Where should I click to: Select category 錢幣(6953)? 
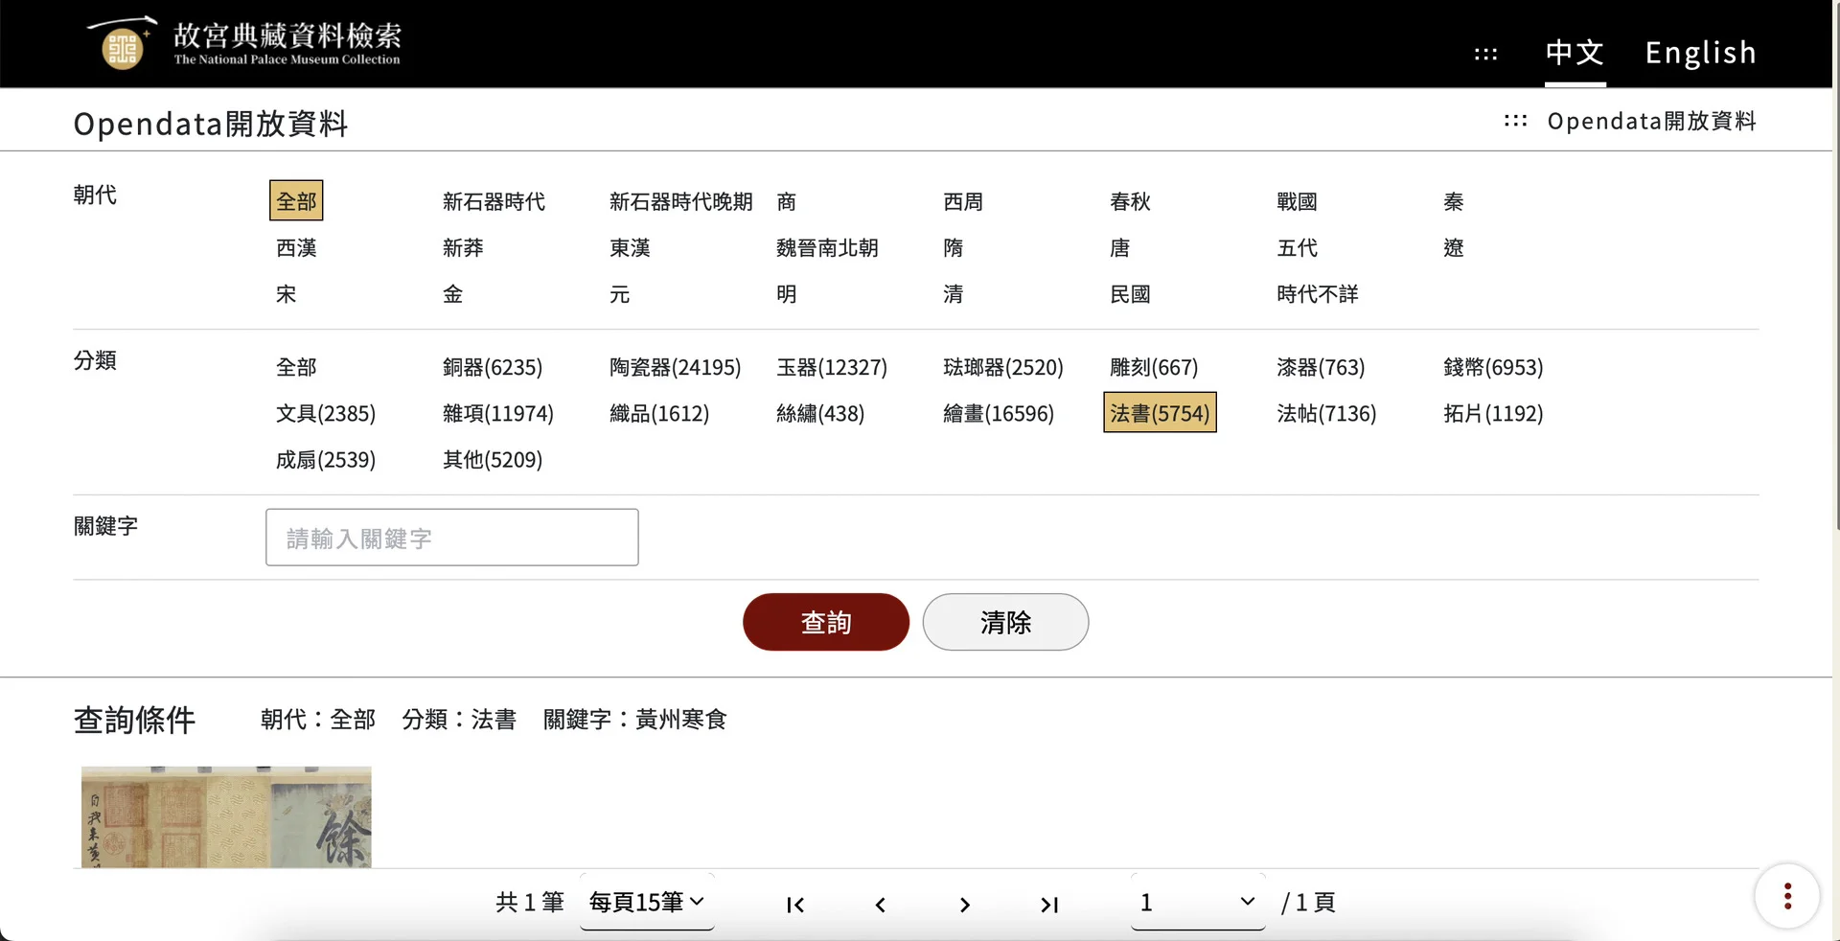click(x=1493, y=367)
